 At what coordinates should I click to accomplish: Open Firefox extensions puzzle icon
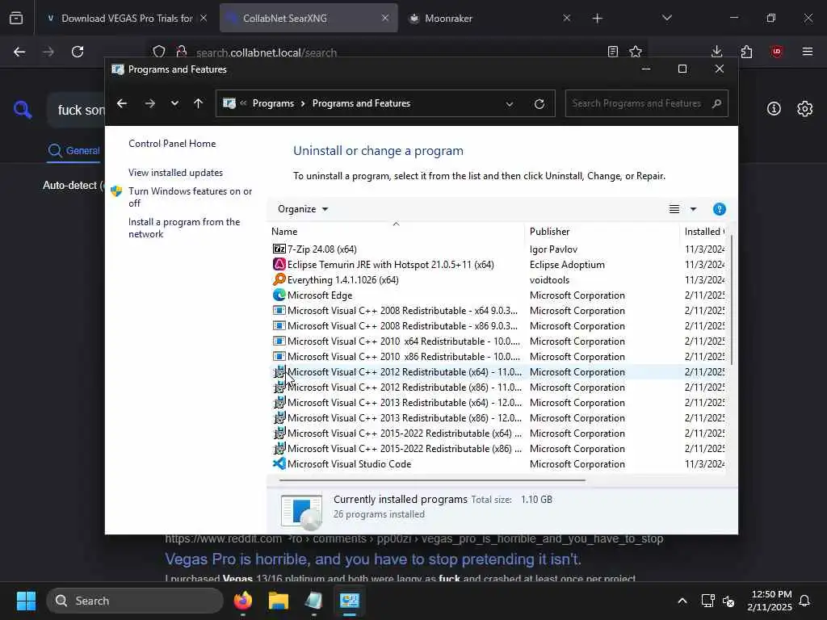(x=746, y=52)
